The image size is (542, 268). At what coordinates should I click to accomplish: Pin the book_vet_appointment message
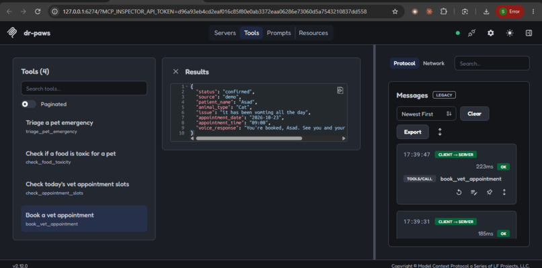(x=490, y=192)
